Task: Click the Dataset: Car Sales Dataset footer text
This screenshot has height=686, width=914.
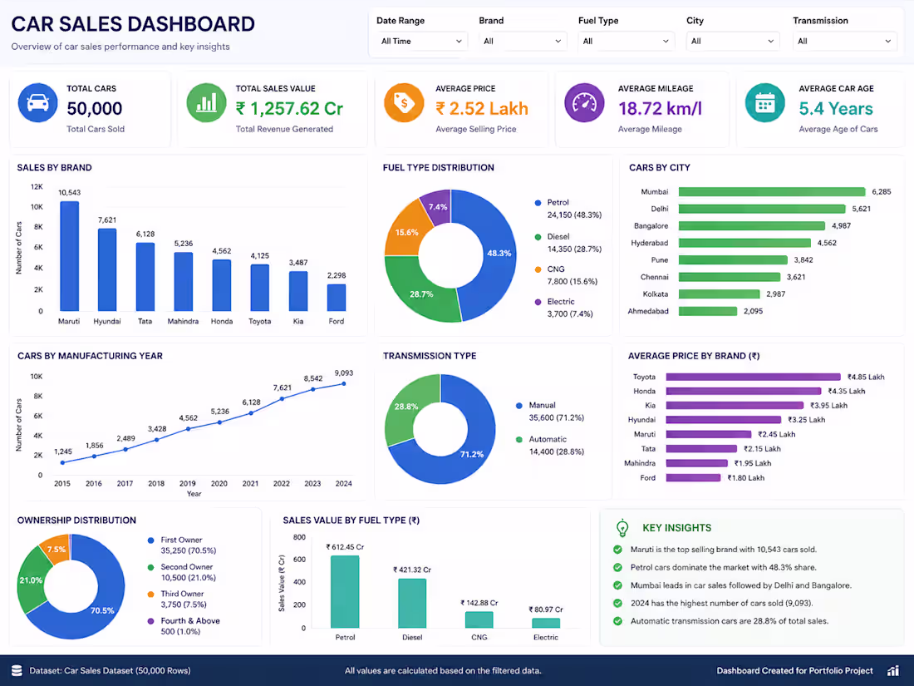Action: pyautogui.click(x=110, y=671)
